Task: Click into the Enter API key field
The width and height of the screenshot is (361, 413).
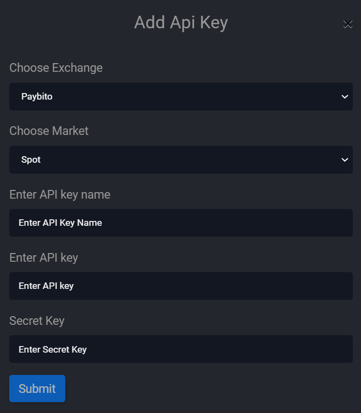Action: [180, 286]
